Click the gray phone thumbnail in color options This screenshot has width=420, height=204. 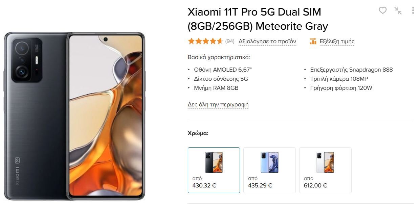pos(214,162)
